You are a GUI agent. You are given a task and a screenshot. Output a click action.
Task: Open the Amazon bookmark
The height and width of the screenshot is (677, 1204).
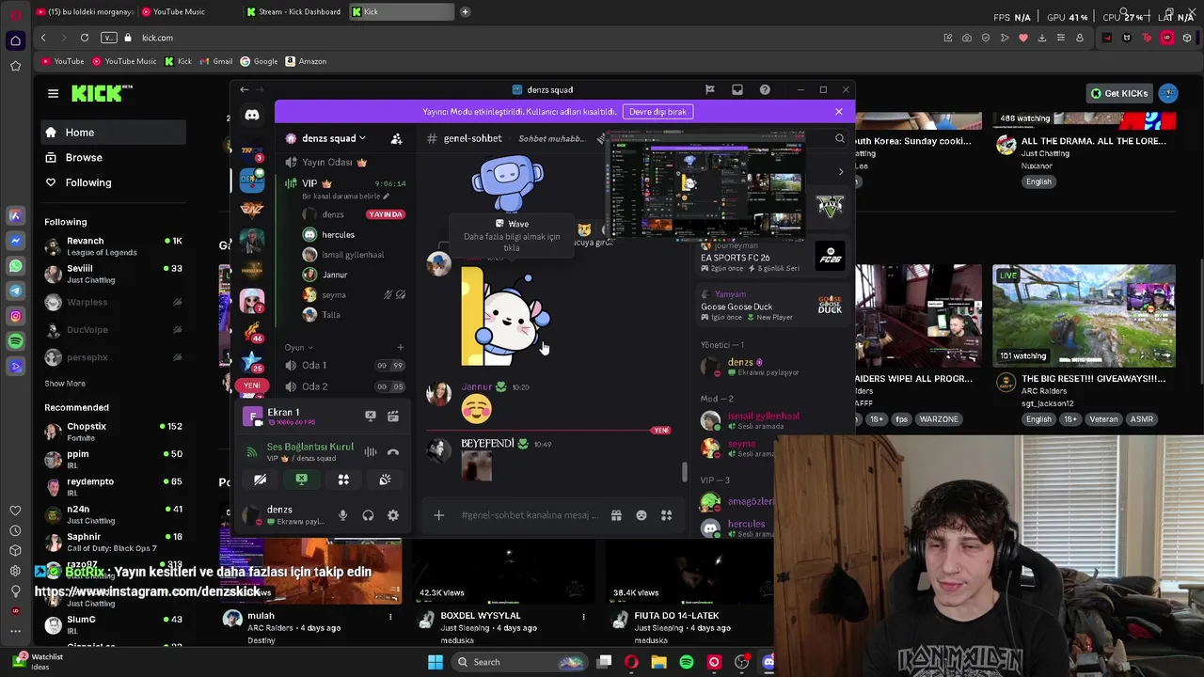(x=306, y=61)
